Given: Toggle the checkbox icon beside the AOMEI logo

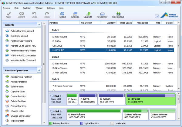Looking at the screenshot, I should click(157, 16).
